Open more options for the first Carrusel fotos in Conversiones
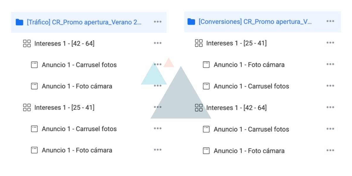The width and height of the screenshot is (352, 176). [330, 86]
